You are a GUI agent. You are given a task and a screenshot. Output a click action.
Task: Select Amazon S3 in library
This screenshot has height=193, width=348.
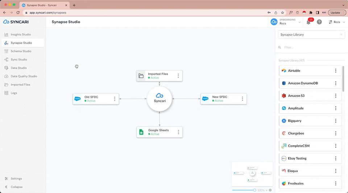310,96
